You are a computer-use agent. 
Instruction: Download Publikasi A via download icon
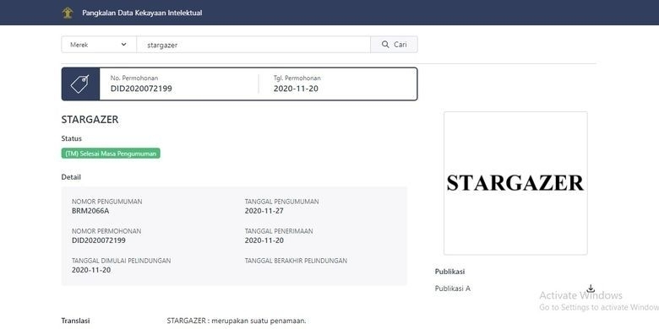pyautogui.click(x=591, y=289)
